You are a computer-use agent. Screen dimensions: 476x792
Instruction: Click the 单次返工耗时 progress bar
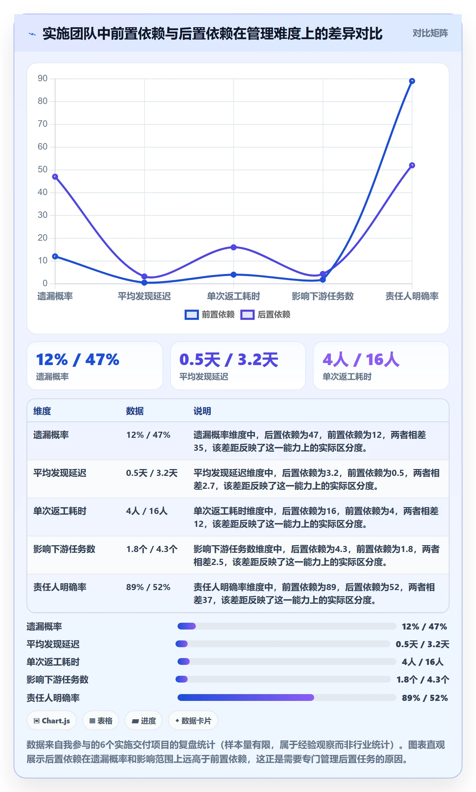287,661
